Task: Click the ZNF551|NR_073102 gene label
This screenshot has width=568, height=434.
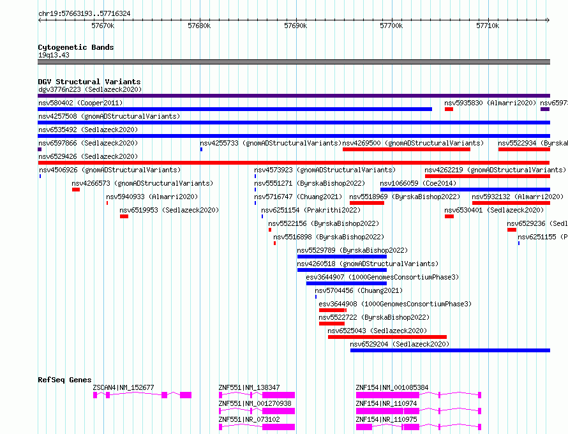Action: (250, 419)
